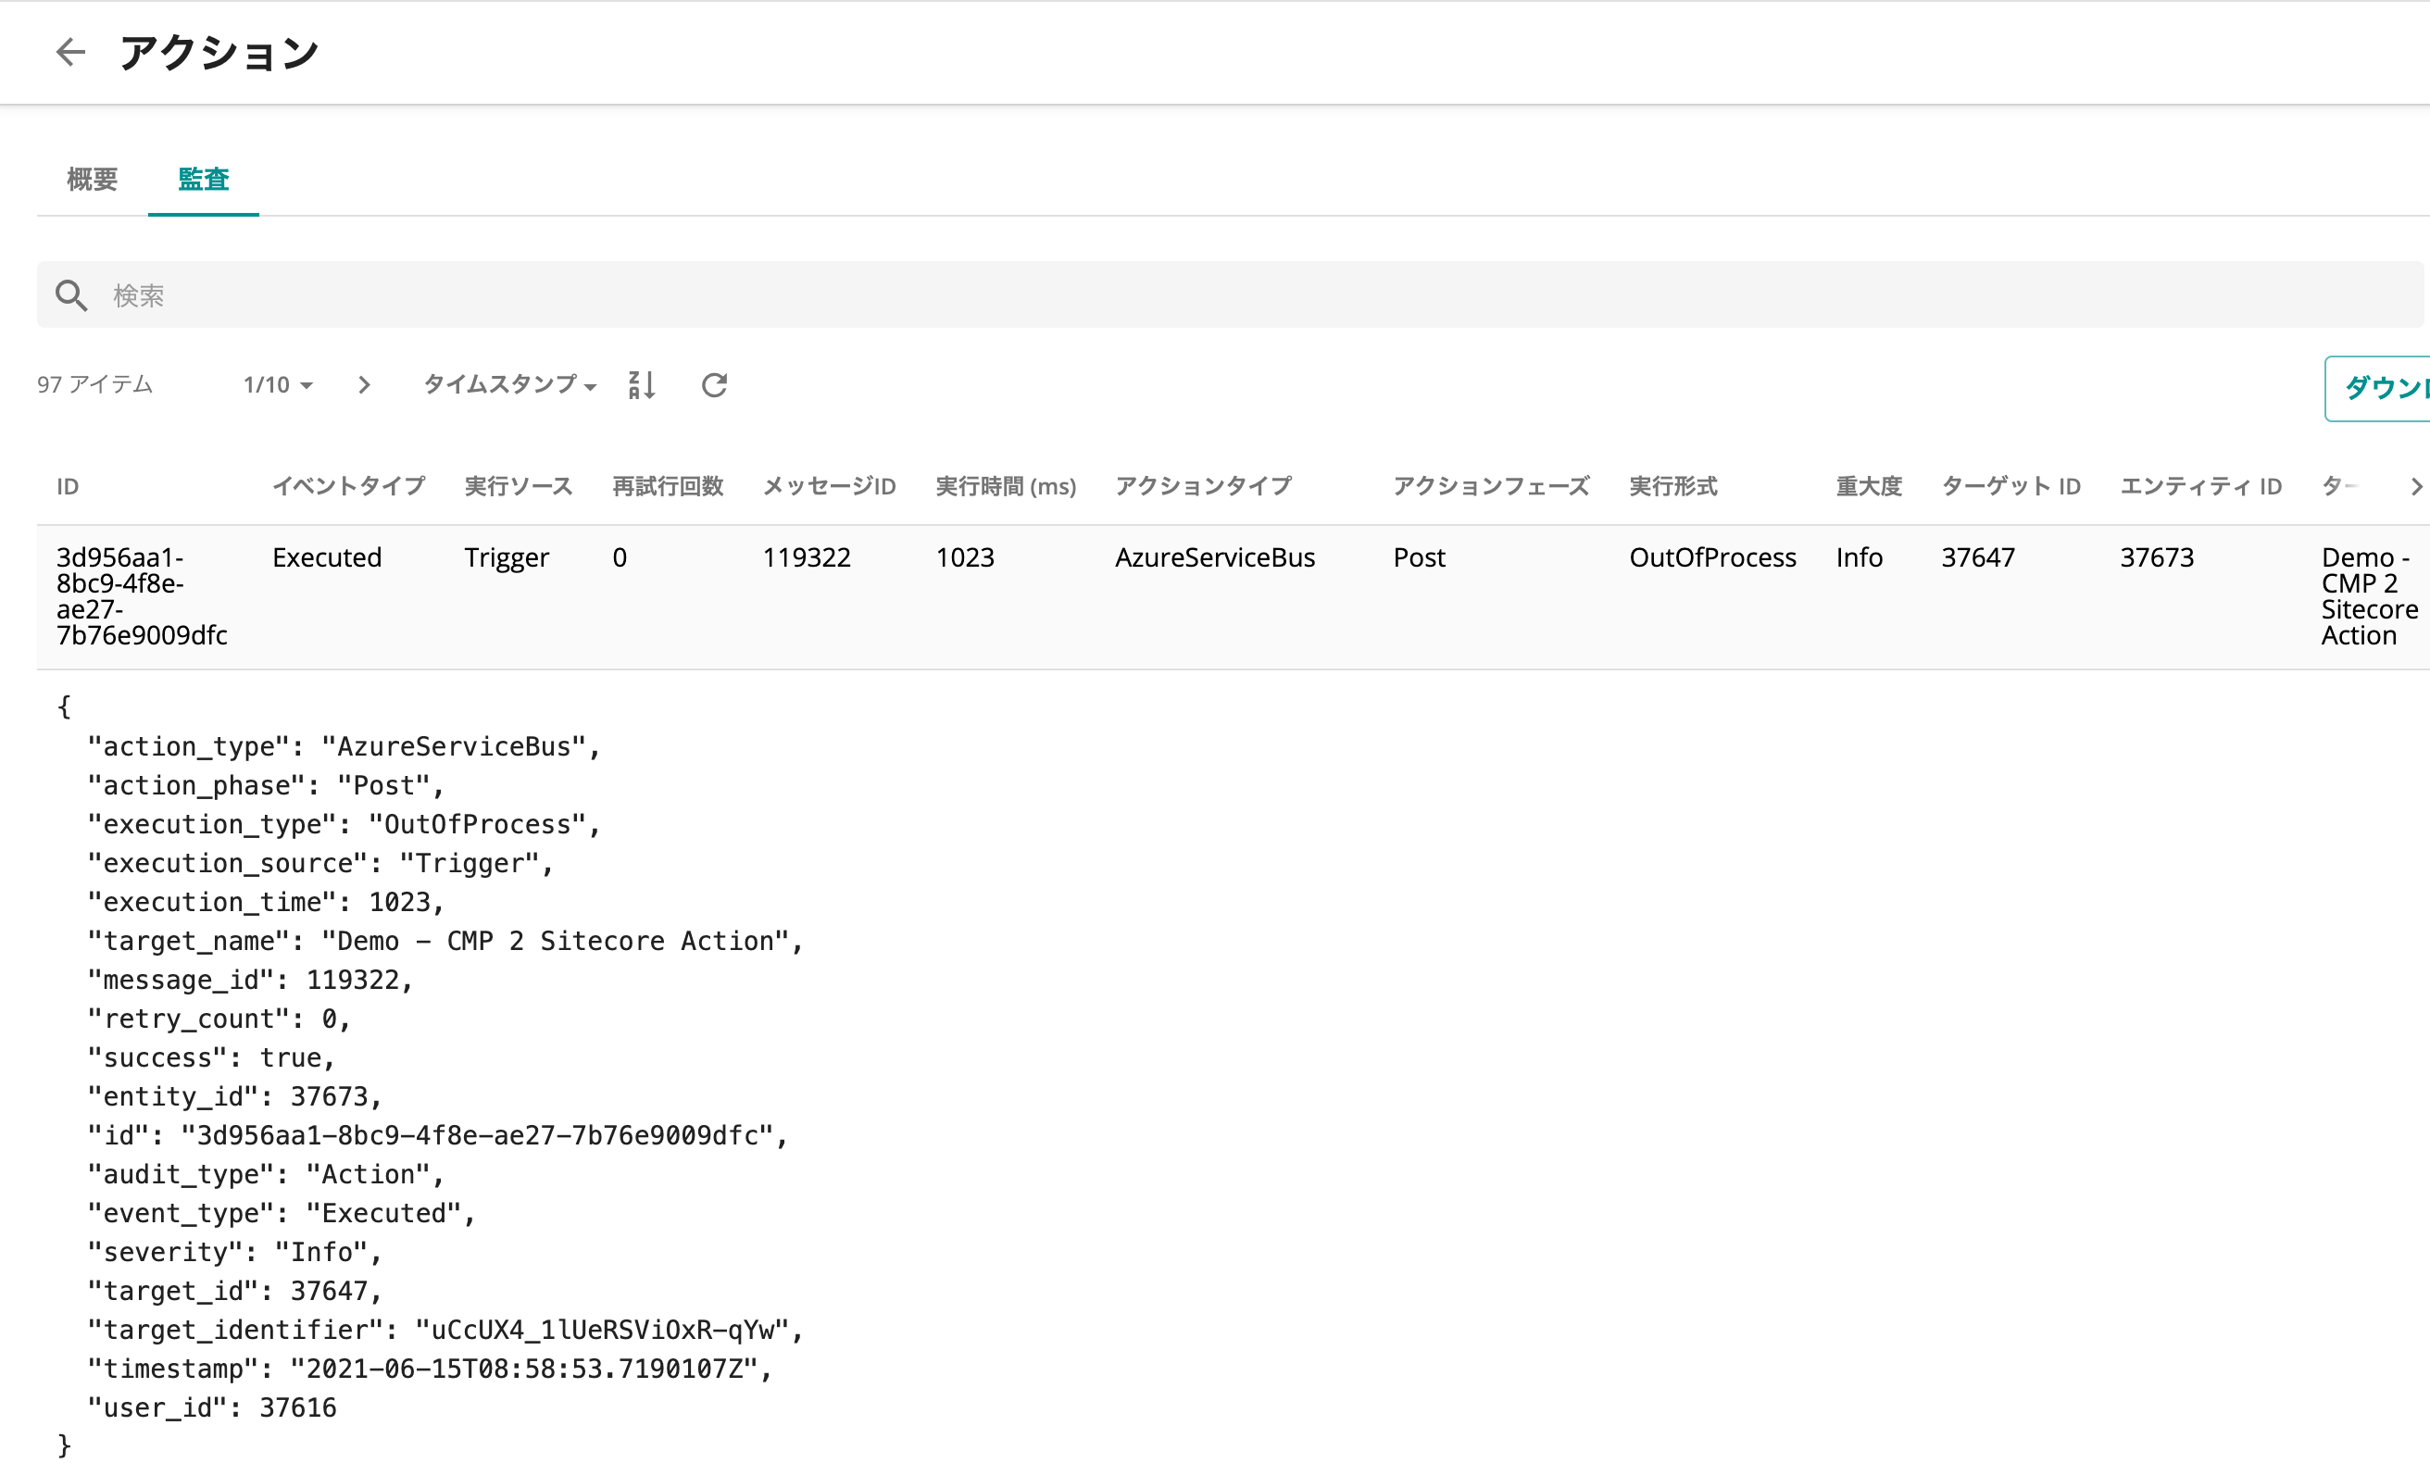The width and height of the screenshot is (2430, 1463).
Task: Switch to the 概要 tab
Action: click(92, 180)
